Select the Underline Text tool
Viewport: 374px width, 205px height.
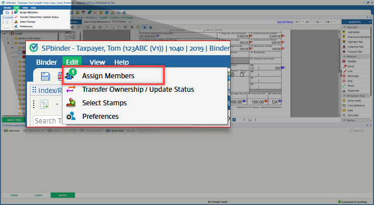(x=355, y=47)
